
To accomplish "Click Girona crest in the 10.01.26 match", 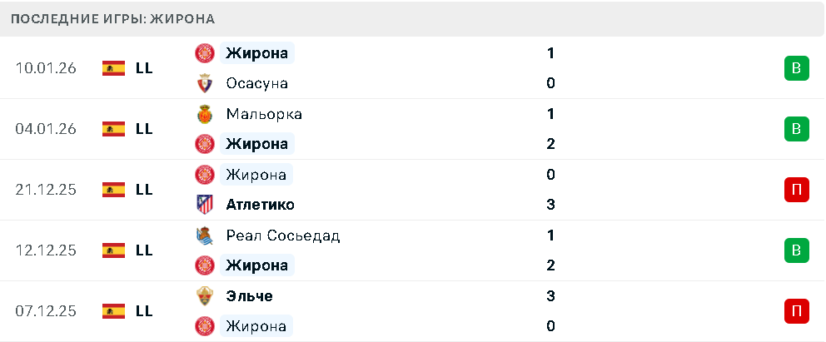I will 205,53.
